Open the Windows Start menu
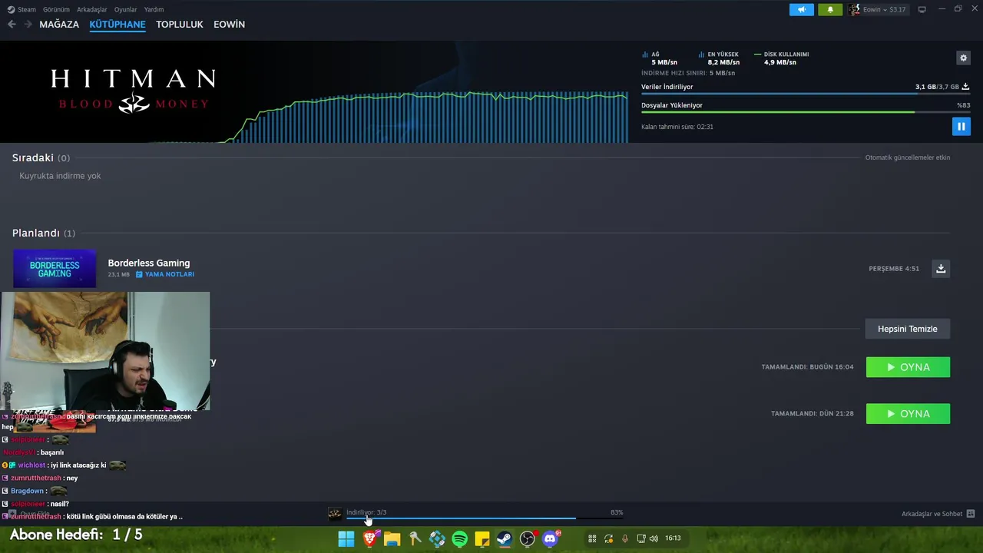Image resolution: width=983 pixels, height=553 pixels. (346, 538)
